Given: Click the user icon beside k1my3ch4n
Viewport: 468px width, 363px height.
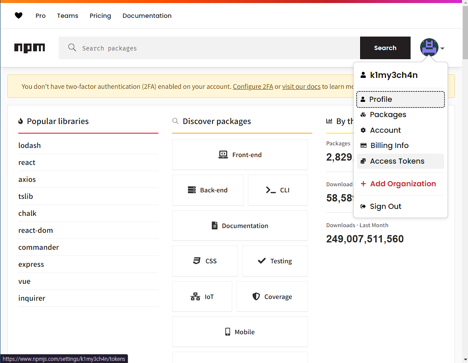Looking at the screenshot, I should [363, 75].
